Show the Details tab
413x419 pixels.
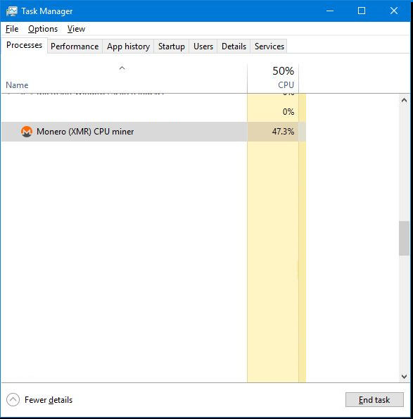(234, 46)
